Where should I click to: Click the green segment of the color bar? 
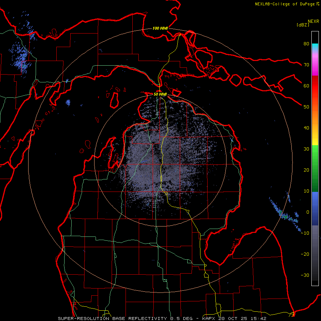pos(315,168)
